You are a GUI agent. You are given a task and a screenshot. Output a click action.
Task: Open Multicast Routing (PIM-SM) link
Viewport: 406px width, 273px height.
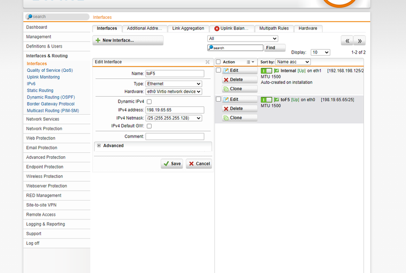click(53, 111)
